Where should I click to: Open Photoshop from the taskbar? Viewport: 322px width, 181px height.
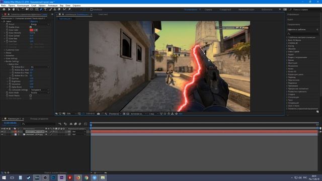[53, 177]
